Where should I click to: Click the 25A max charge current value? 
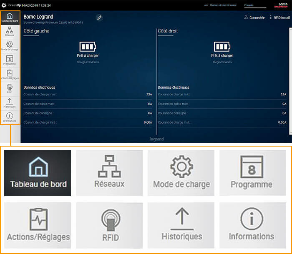[x=283, y=95]
